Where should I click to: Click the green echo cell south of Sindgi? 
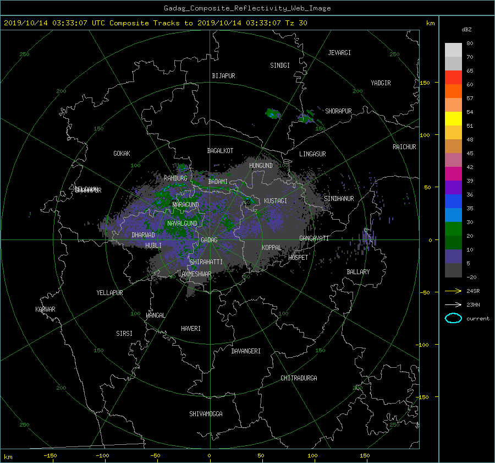pyautogui.click(x=273, y=113)
